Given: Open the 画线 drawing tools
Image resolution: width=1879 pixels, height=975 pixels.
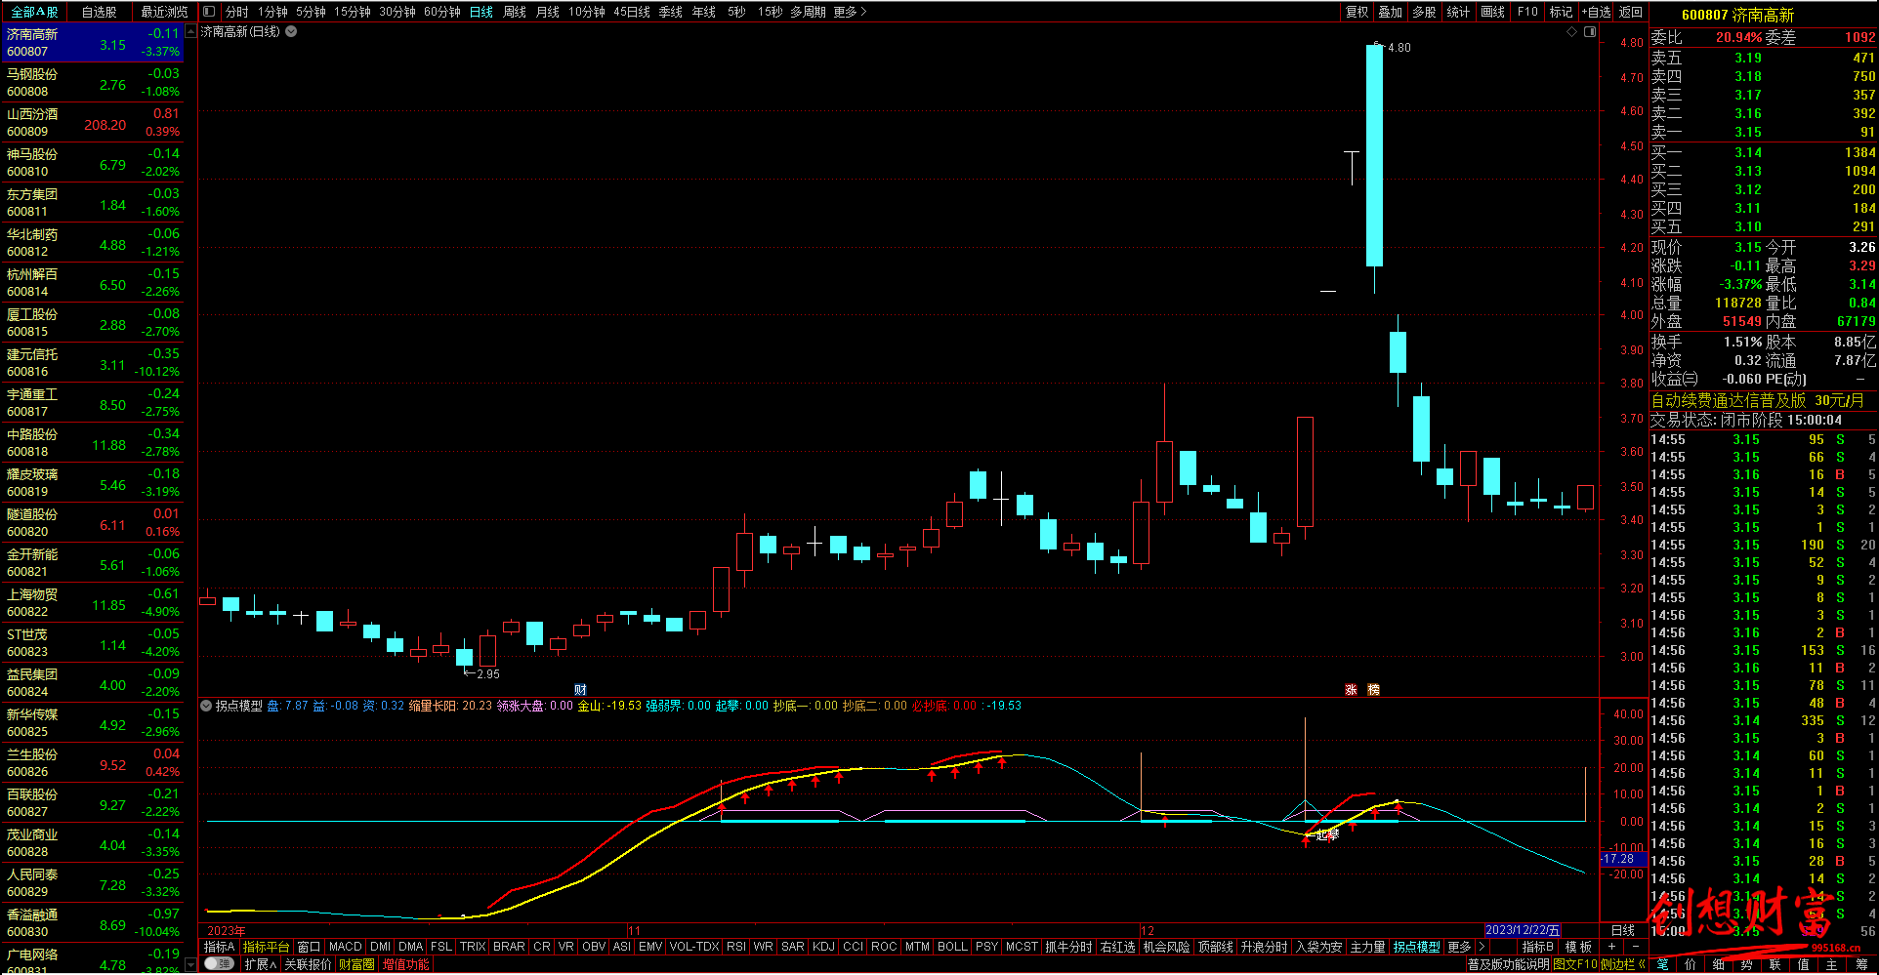Looking at the screenshot, I should pyautogui.click(x=1492, y=12).
